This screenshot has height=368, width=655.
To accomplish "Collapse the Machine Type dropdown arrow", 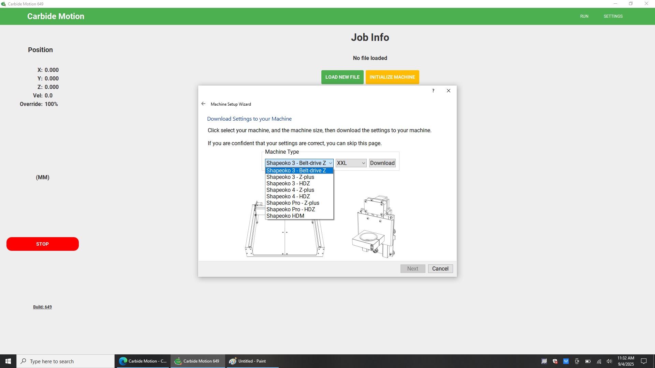I will (330, 163).
